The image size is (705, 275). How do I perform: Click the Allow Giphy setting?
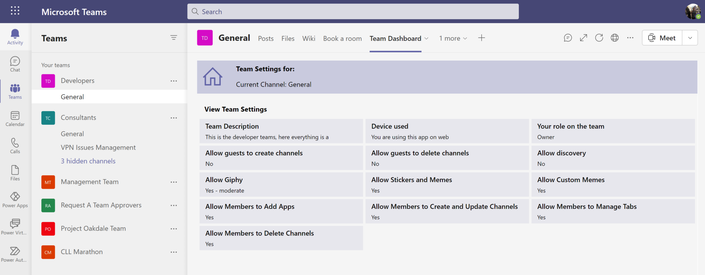(x=281, y=185)
